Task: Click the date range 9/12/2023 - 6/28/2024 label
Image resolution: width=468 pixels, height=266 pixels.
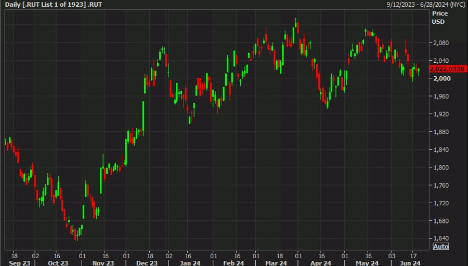Action: 426,5
